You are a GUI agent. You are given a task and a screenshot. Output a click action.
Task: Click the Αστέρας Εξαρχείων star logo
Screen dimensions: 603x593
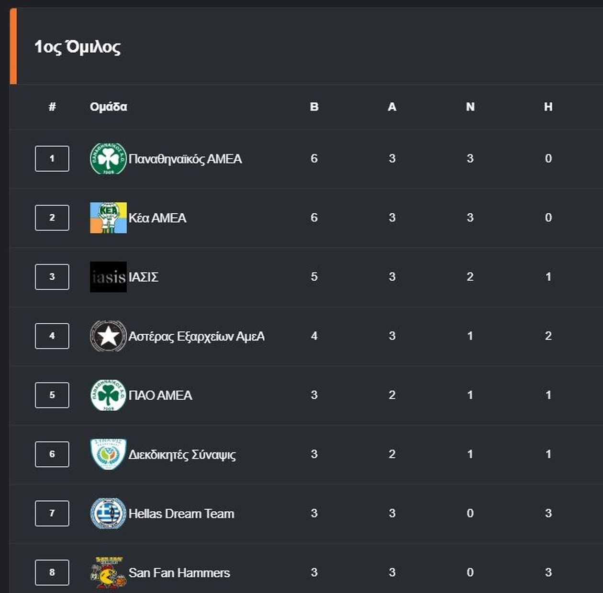(x=108, y=336)
